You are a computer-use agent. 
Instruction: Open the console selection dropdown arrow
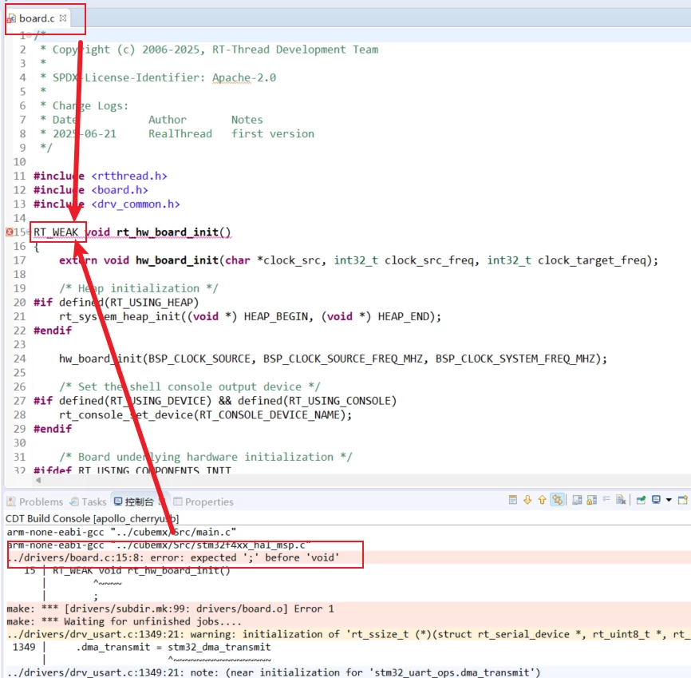click(669, 501)
